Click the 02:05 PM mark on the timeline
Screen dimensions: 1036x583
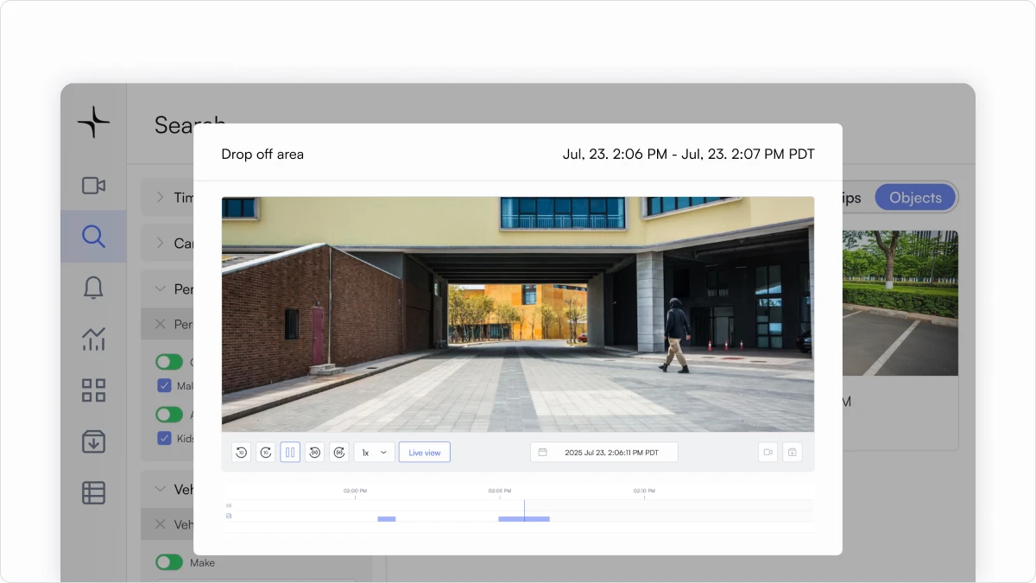[x=499, y=491]
